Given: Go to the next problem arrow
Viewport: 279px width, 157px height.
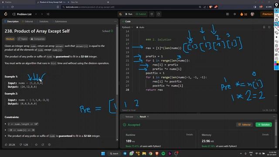Looking at the screenshot, I should [x=42, y=14].
